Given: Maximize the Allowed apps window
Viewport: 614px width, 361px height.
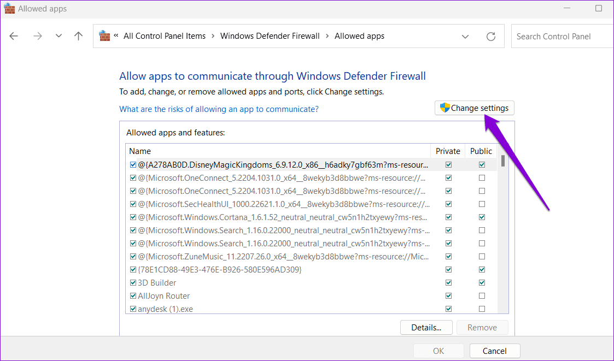Looking at the screenshot, I should coord(598,8).
